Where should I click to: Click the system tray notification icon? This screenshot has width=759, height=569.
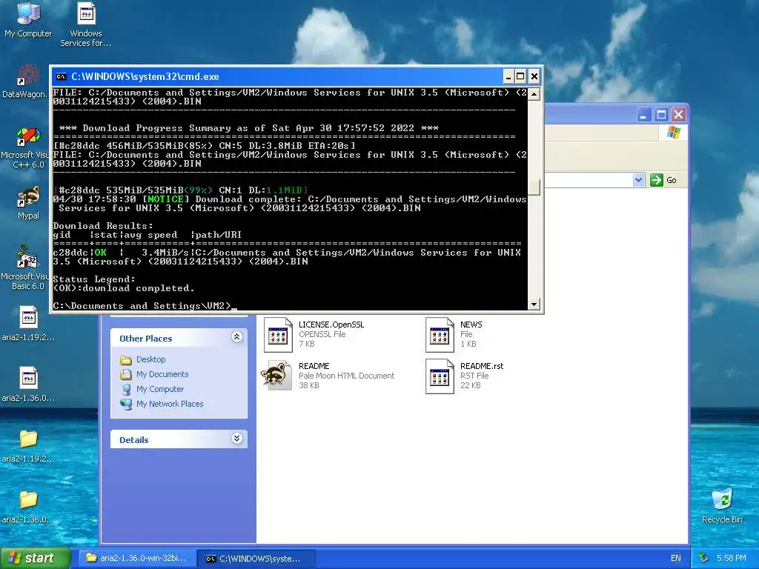[704, 558]
